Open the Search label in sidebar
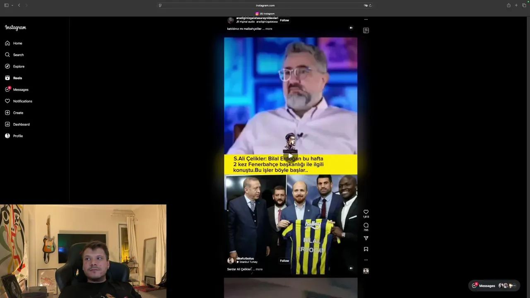The image size is (530, 298). coord(18,55)
